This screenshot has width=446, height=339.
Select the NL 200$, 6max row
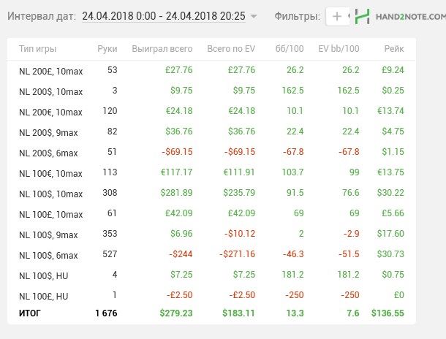tap(48, 153)
